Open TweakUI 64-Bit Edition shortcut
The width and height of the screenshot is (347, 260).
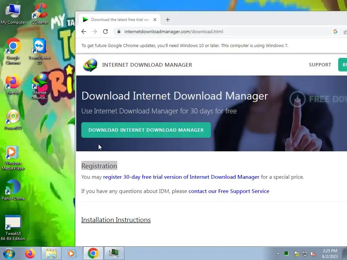click(13, 228)
